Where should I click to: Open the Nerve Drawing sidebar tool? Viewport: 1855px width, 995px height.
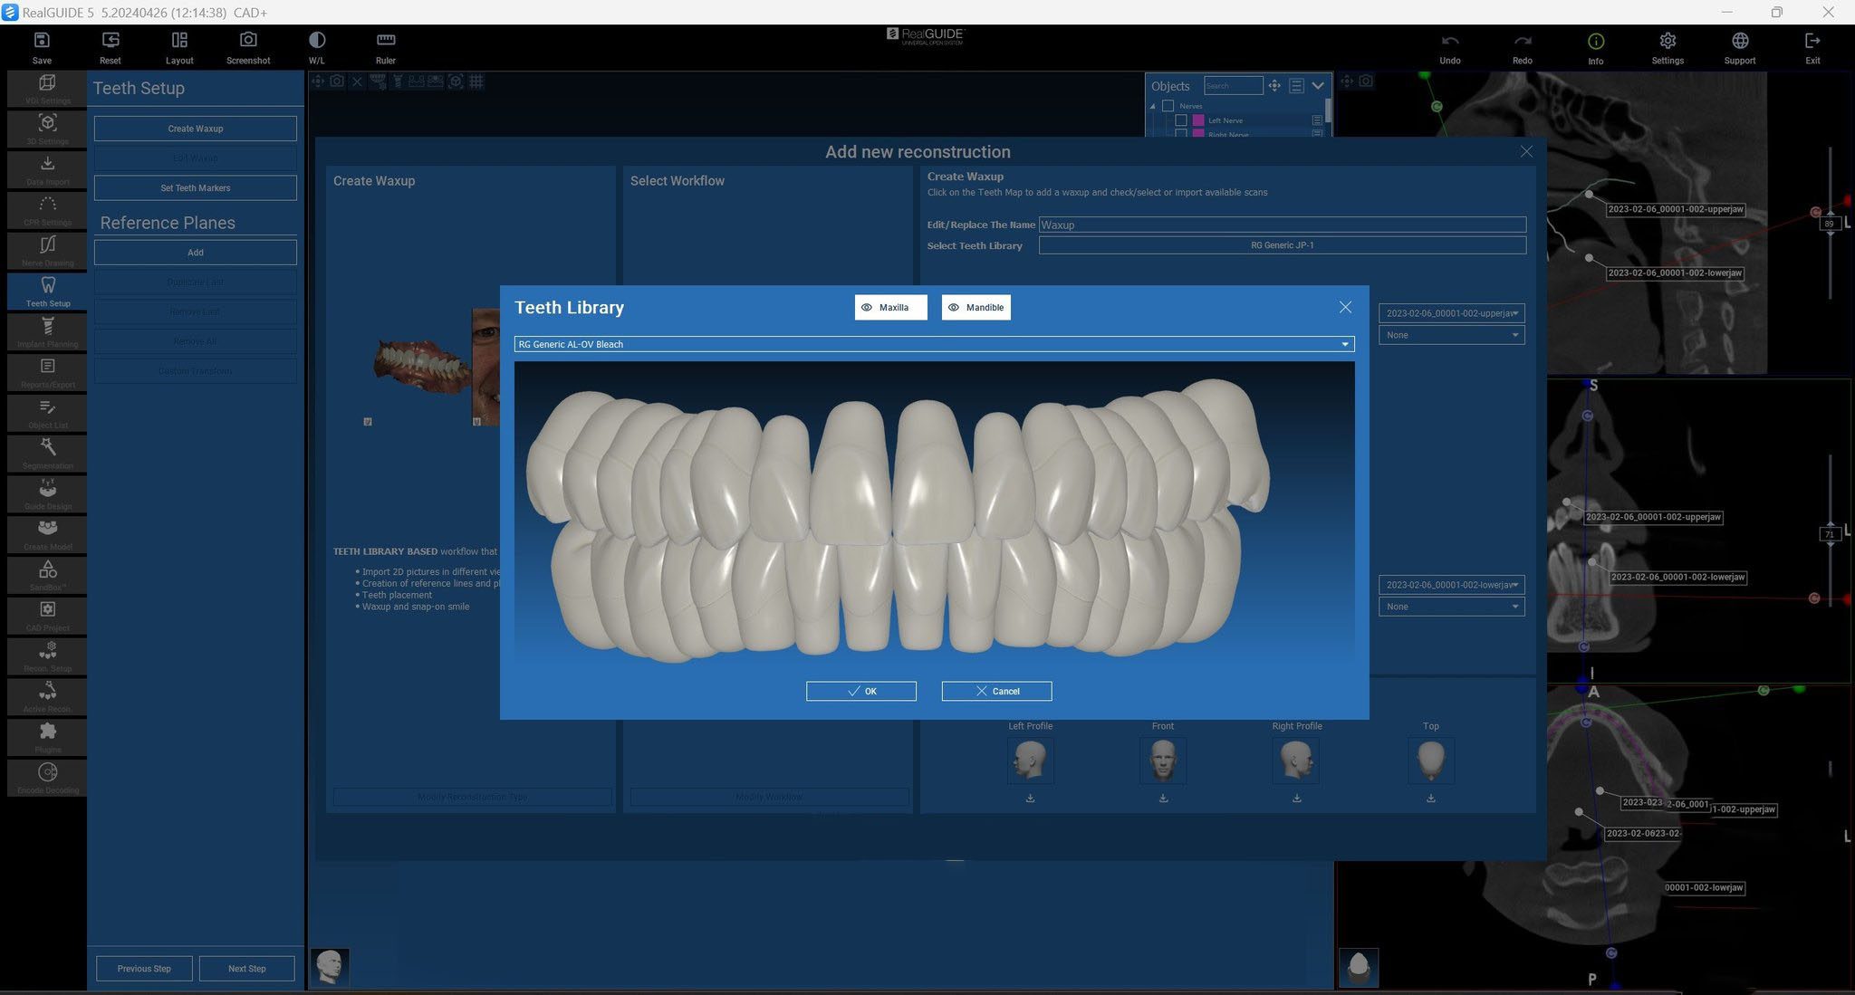pyautogui.click(x=48, y=249)
